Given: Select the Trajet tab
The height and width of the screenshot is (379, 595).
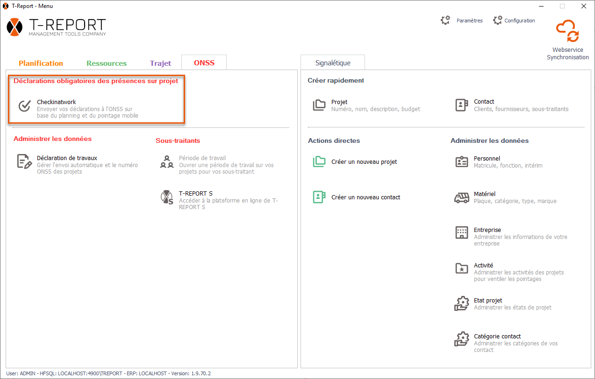Looking at the screenshot, I should pos(160,63).
